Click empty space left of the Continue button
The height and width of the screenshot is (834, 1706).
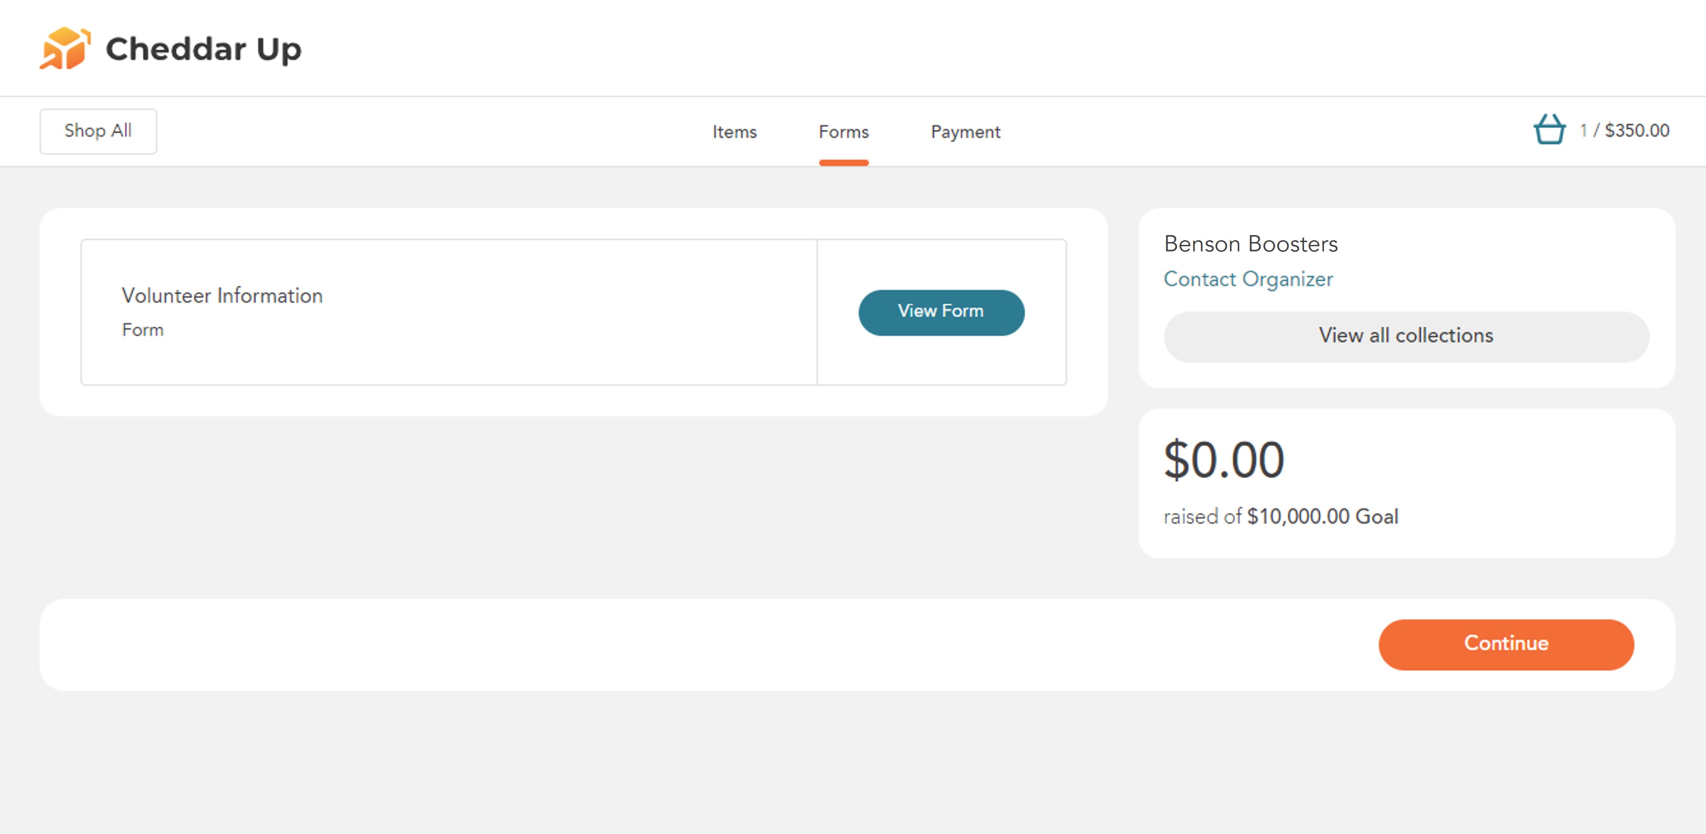coord(662,644)
